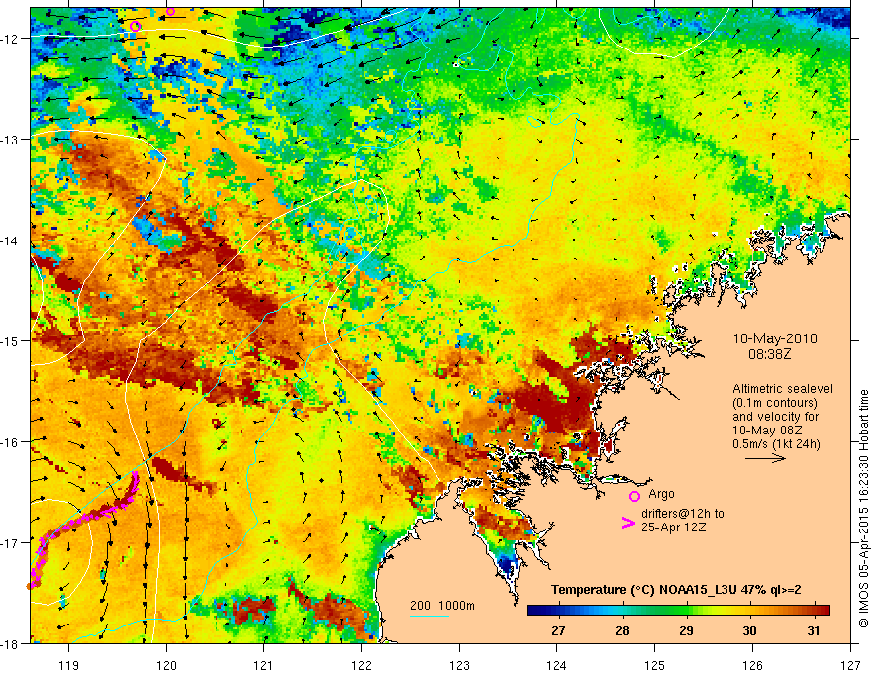Click the colorbar value 30
The image size is (871, 673).
(750, 630)
